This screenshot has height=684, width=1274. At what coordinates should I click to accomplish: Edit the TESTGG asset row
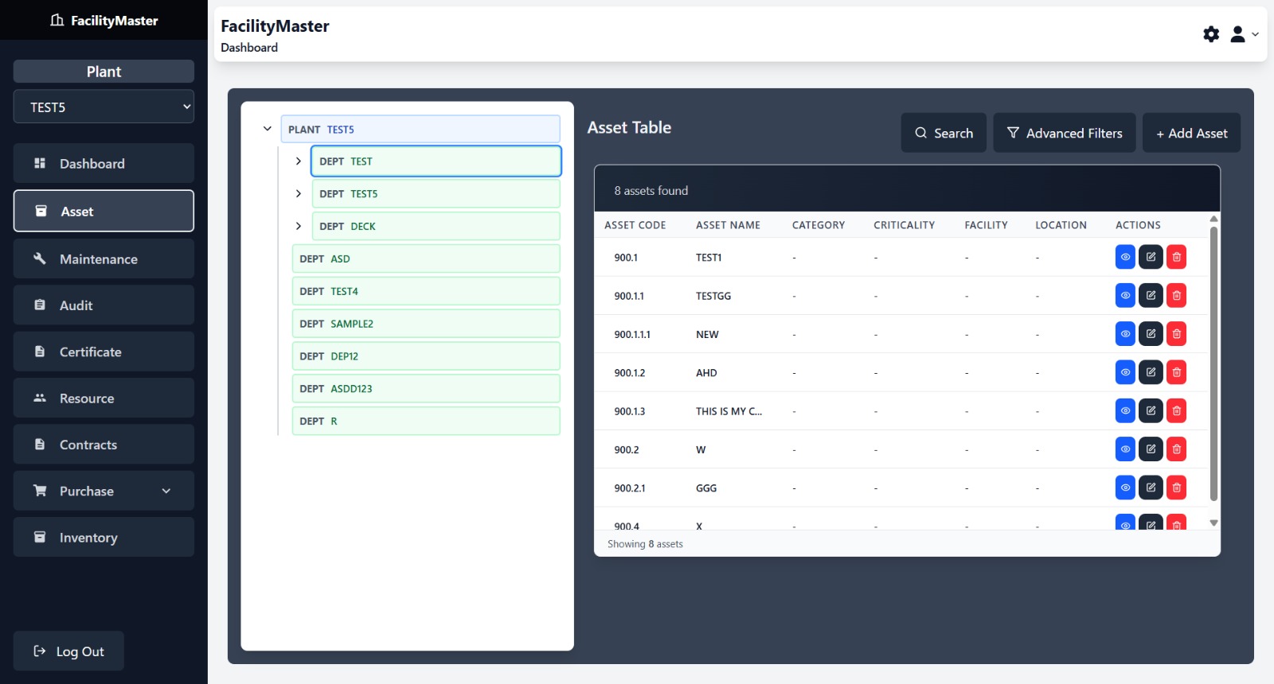[x=1151, y=296]
